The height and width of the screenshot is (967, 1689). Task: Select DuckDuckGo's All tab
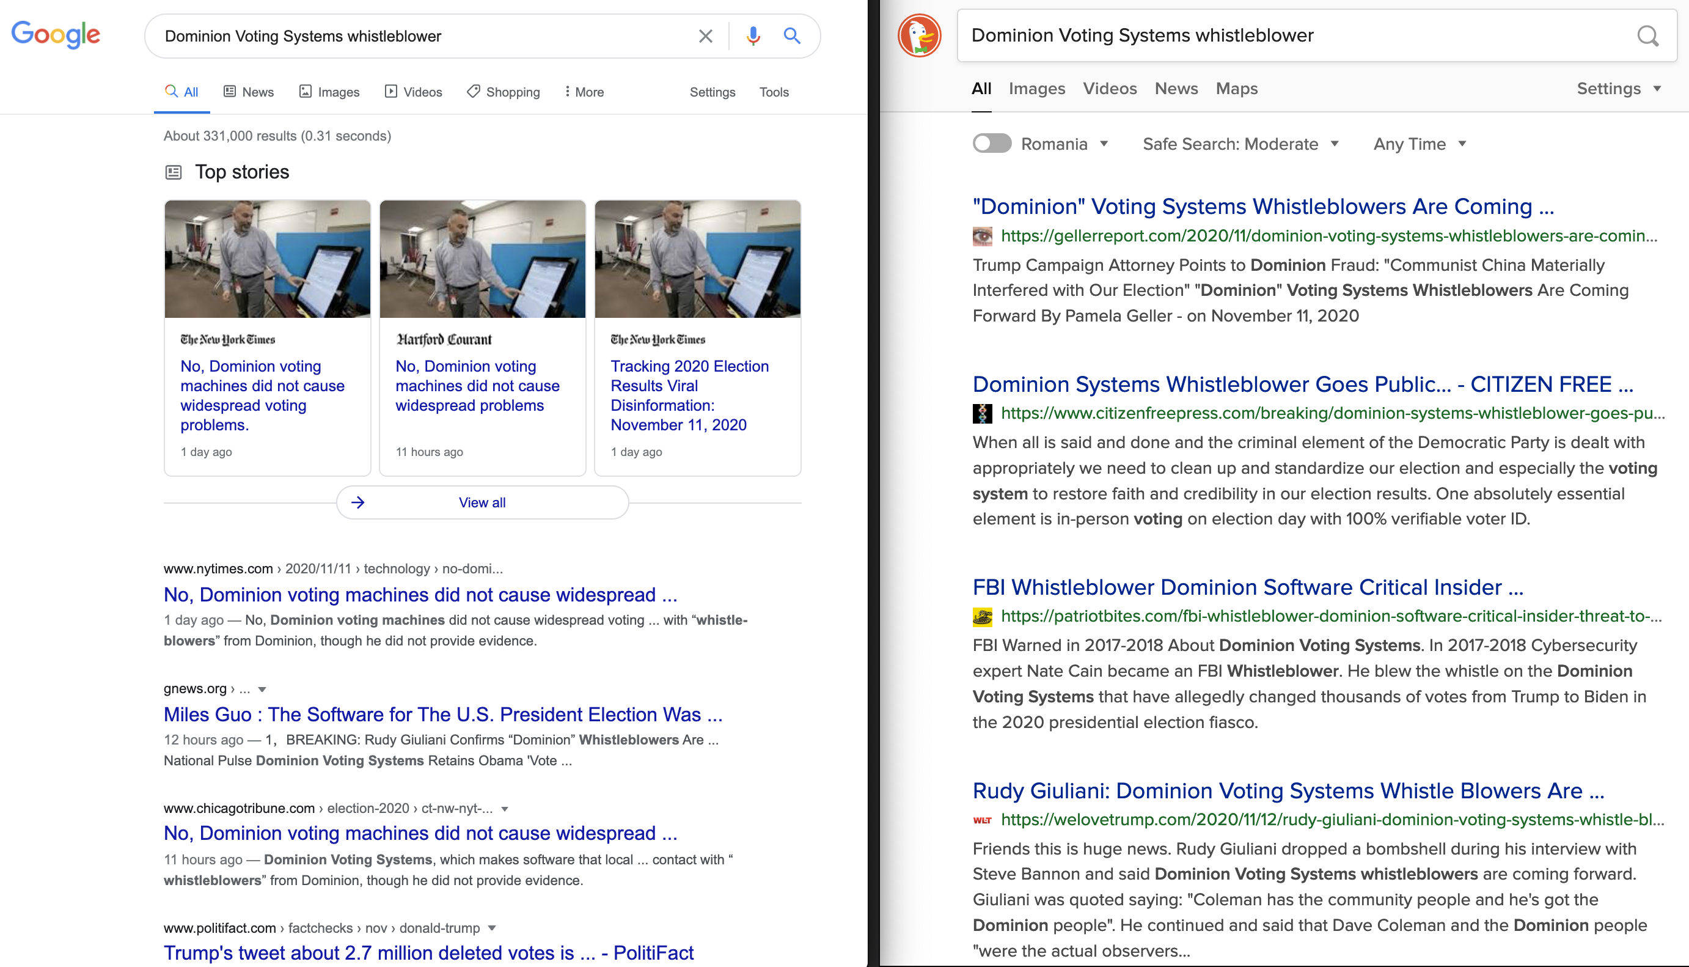coord(981,89)
